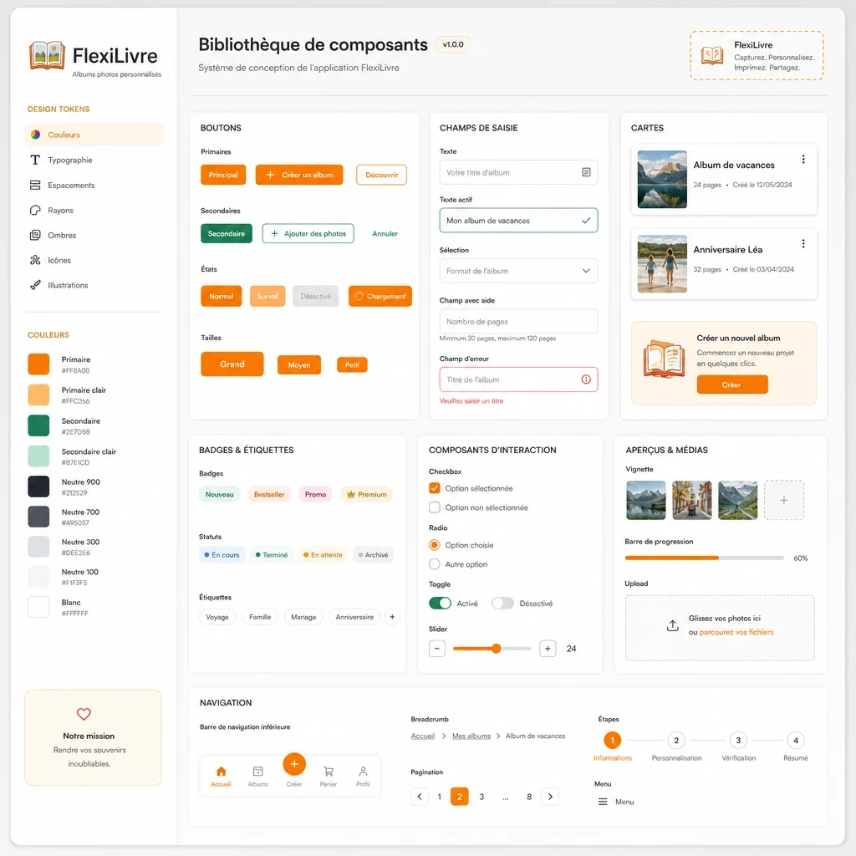Viewport: 856px width, 856px height.
Task: Open the Format de l'album dropdown
Action: [518, 271]
